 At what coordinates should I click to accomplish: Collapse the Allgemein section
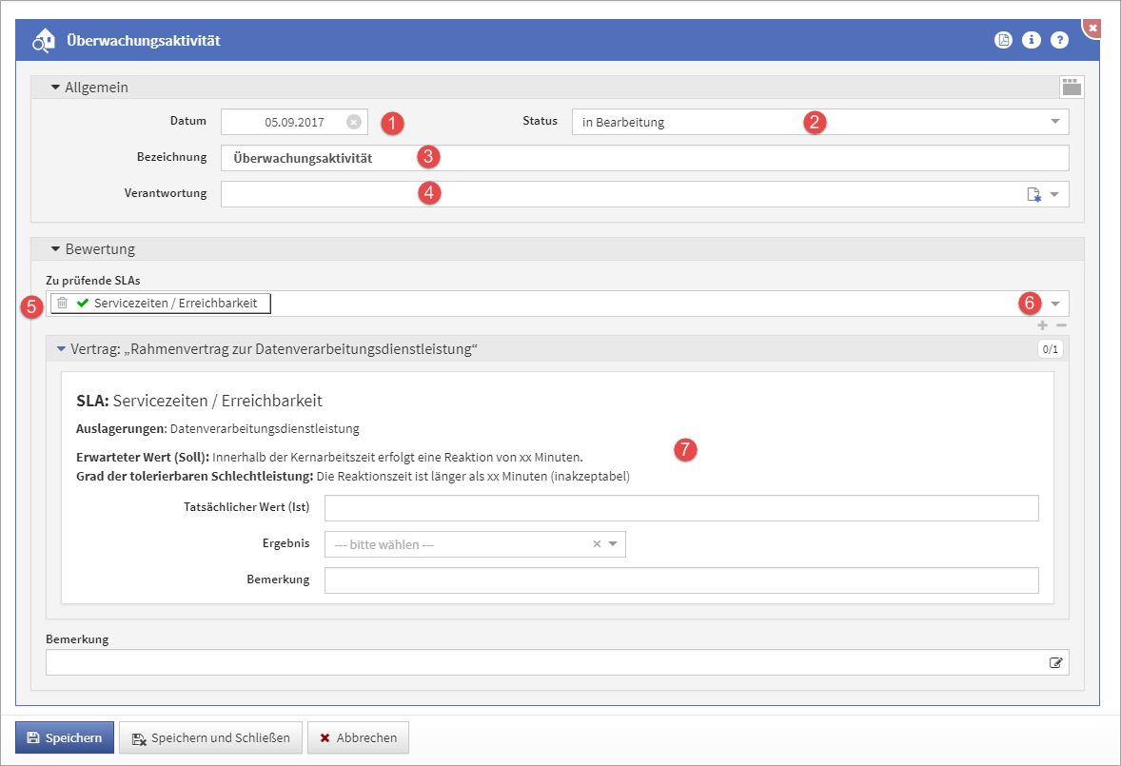coord(55,88)
